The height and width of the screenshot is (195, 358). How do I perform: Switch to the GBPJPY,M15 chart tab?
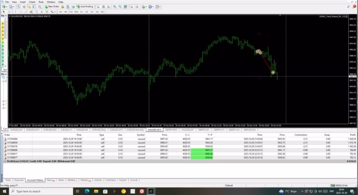[171, 130]
